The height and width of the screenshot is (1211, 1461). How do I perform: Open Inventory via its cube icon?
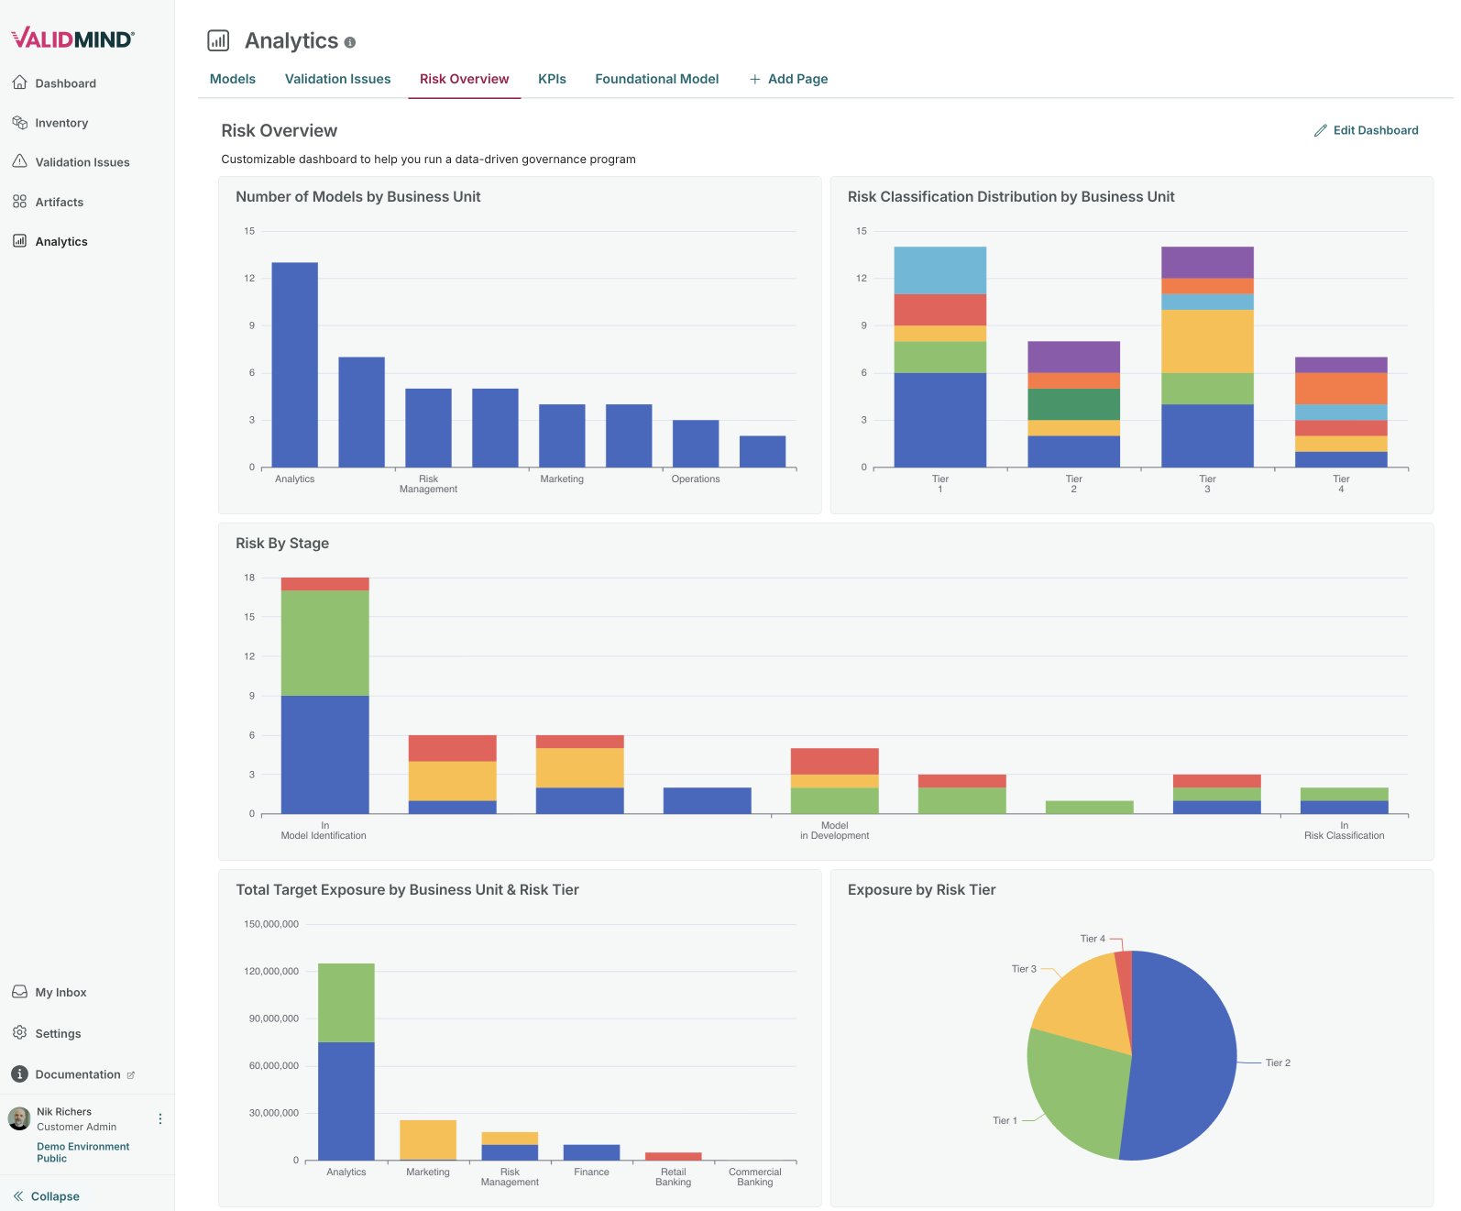[x=19, y=122]
